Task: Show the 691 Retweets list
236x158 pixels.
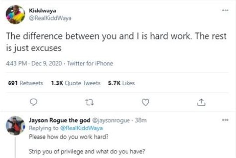Action: pyautogui.click(x=25, y=83)
